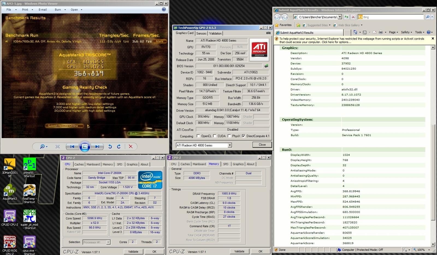Stop loading page in Internet Explorer
The image size is (437, 255).
353,17
